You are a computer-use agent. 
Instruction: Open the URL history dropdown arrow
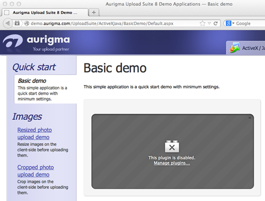point(209,23)
